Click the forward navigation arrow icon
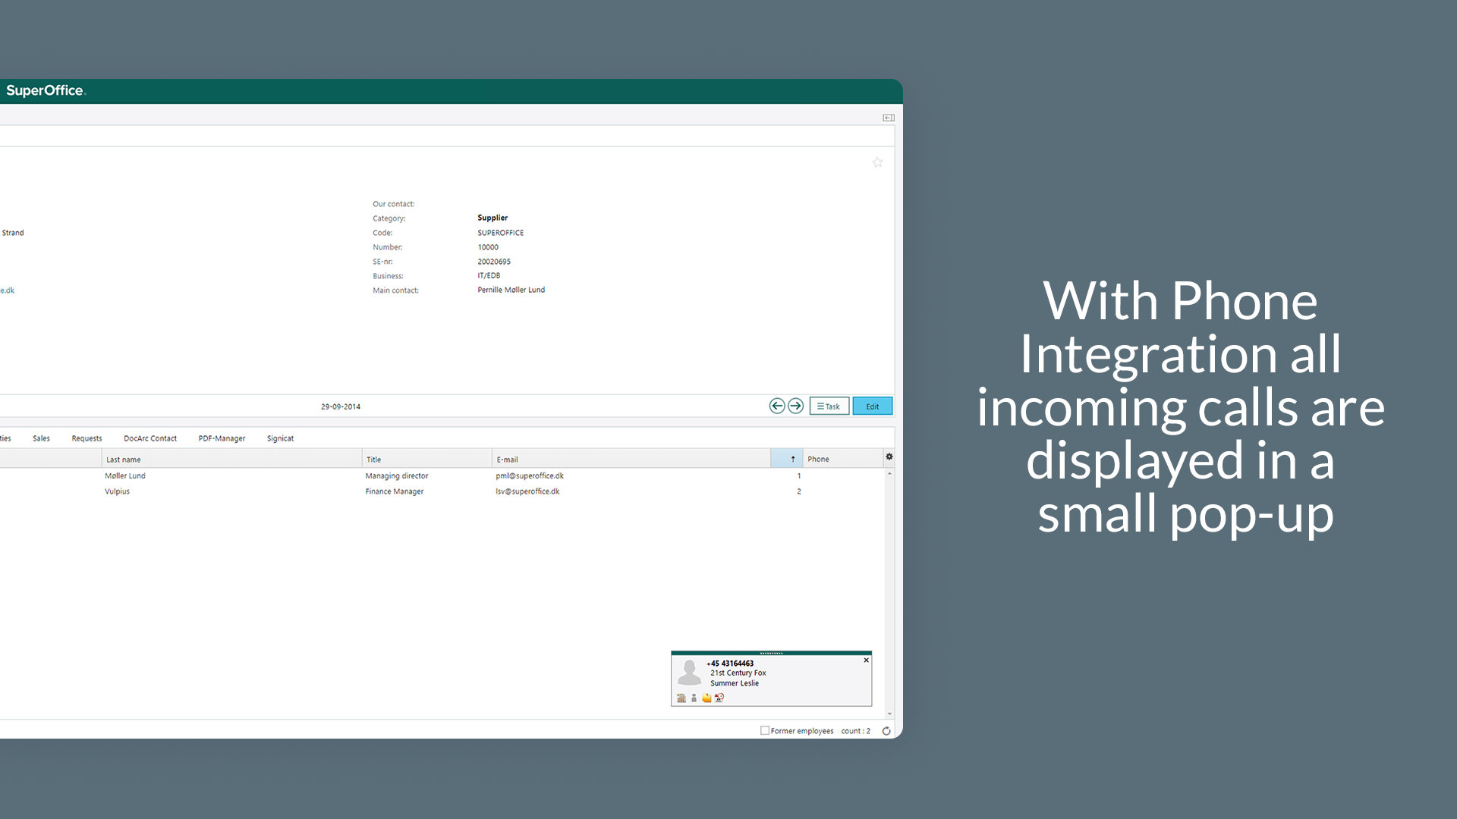Screen dimensions: 1457x819 point(795,406)
